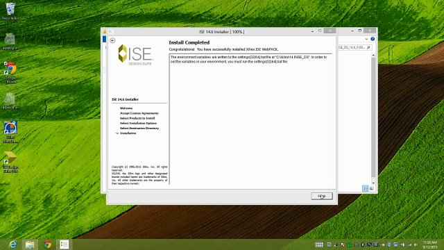Click the Explorer vertical scrollbar thumb
Viewport: 444px width, 250px height.
[373, 117]
